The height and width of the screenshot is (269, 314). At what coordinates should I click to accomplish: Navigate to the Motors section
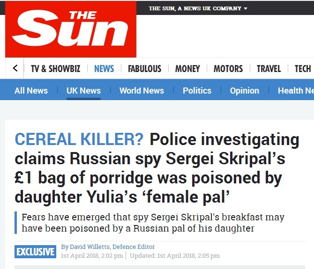coord(228,69)
